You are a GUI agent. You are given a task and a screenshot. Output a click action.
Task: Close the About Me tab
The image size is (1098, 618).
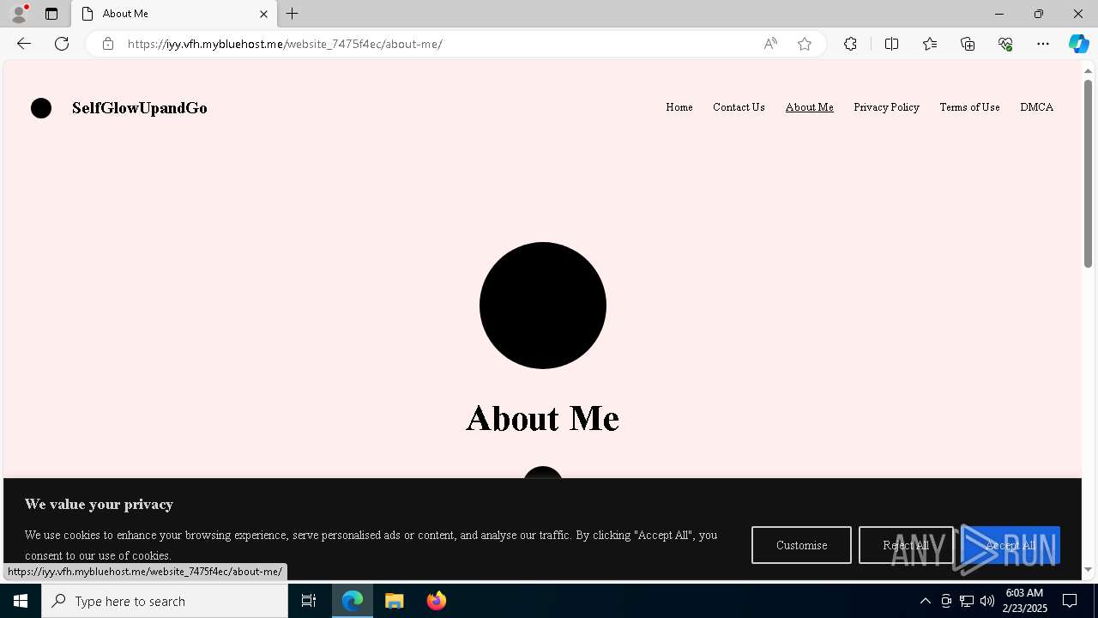coord(263,14)
